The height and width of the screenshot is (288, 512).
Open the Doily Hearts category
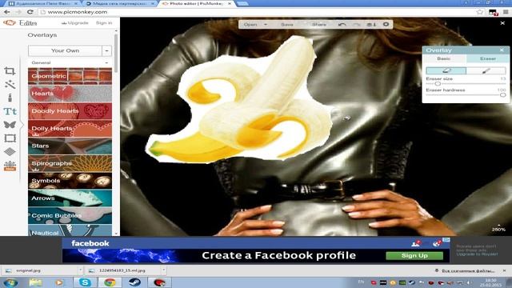[x=70, y=128]
